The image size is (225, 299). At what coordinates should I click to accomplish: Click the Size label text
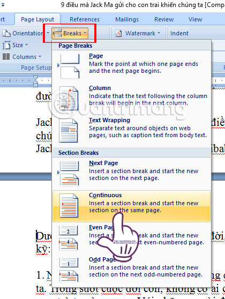click(18, 45)
